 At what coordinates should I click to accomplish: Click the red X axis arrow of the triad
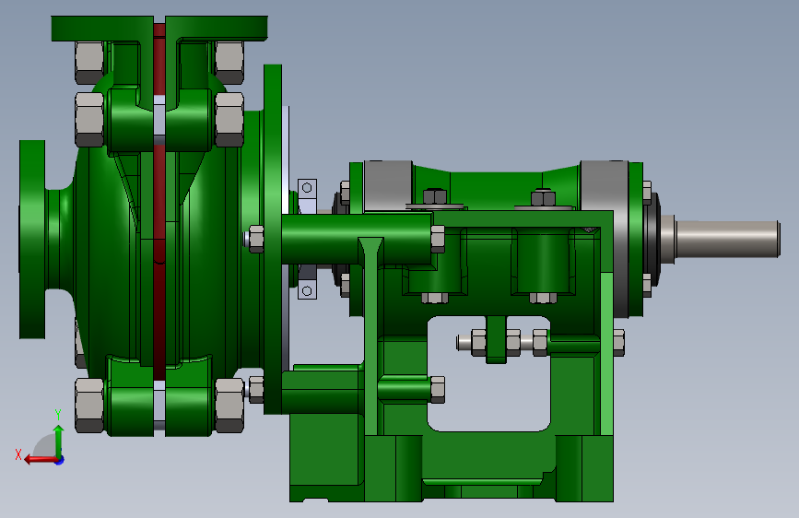pos(41,459)
